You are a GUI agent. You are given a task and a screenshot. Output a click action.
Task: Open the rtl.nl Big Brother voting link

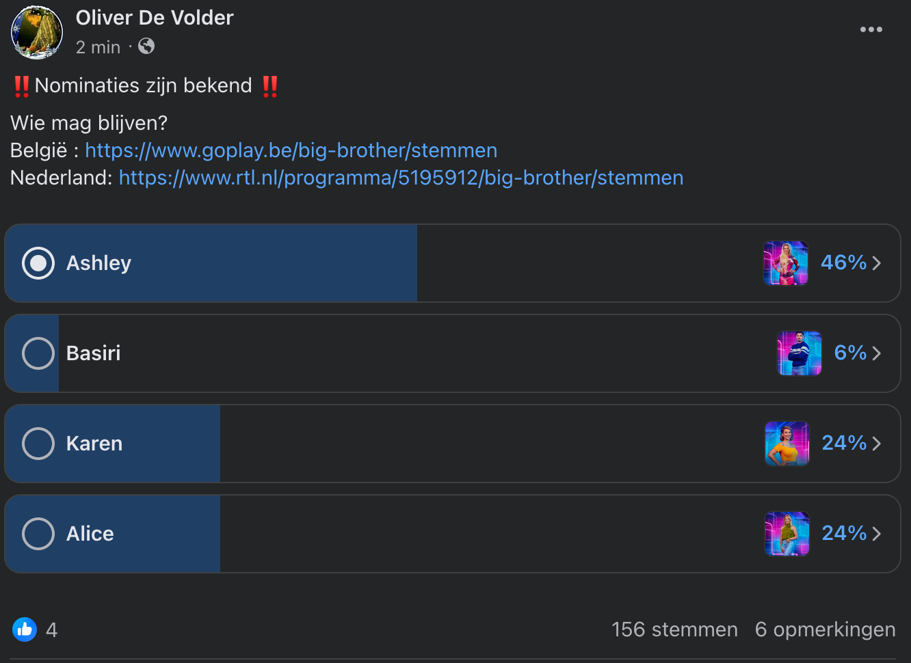(401, 178)
